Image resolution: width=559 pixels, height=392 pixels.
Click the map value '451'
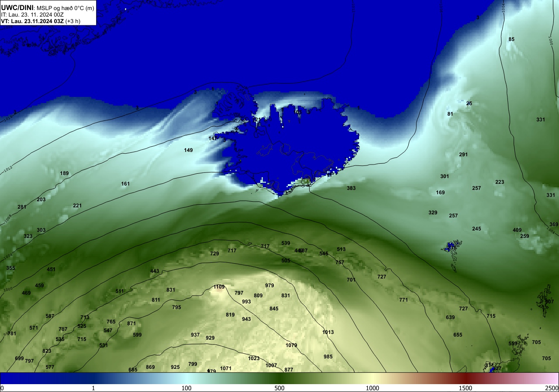[51, 269]
